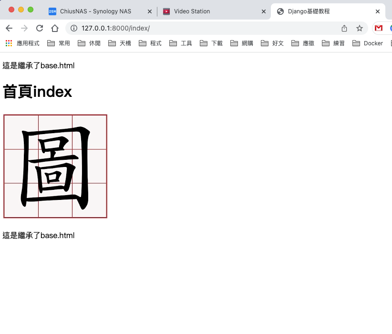
Task: Open the Docker bookmarks folder
Action: pos(368,43)
